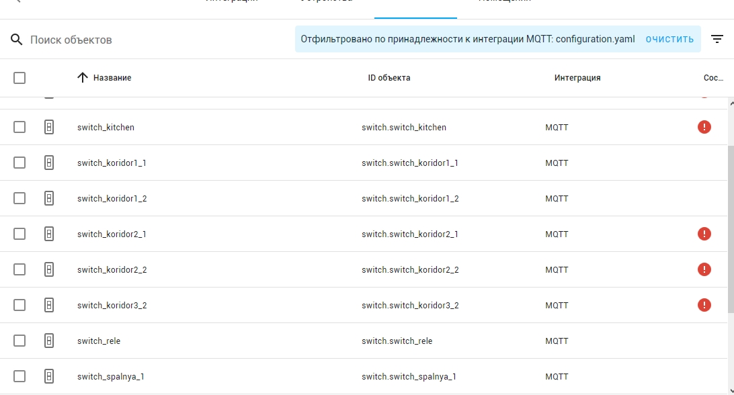Click the red warning icon for switch_koridor3_2
This screenshot has width=734, height=395.
click(704, 305)
